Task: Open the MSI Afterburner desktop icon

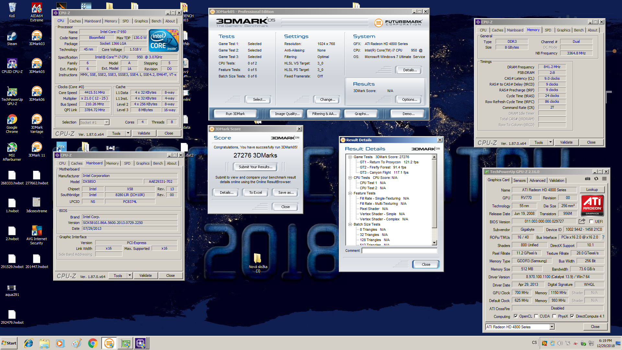Action: (12, 152)
